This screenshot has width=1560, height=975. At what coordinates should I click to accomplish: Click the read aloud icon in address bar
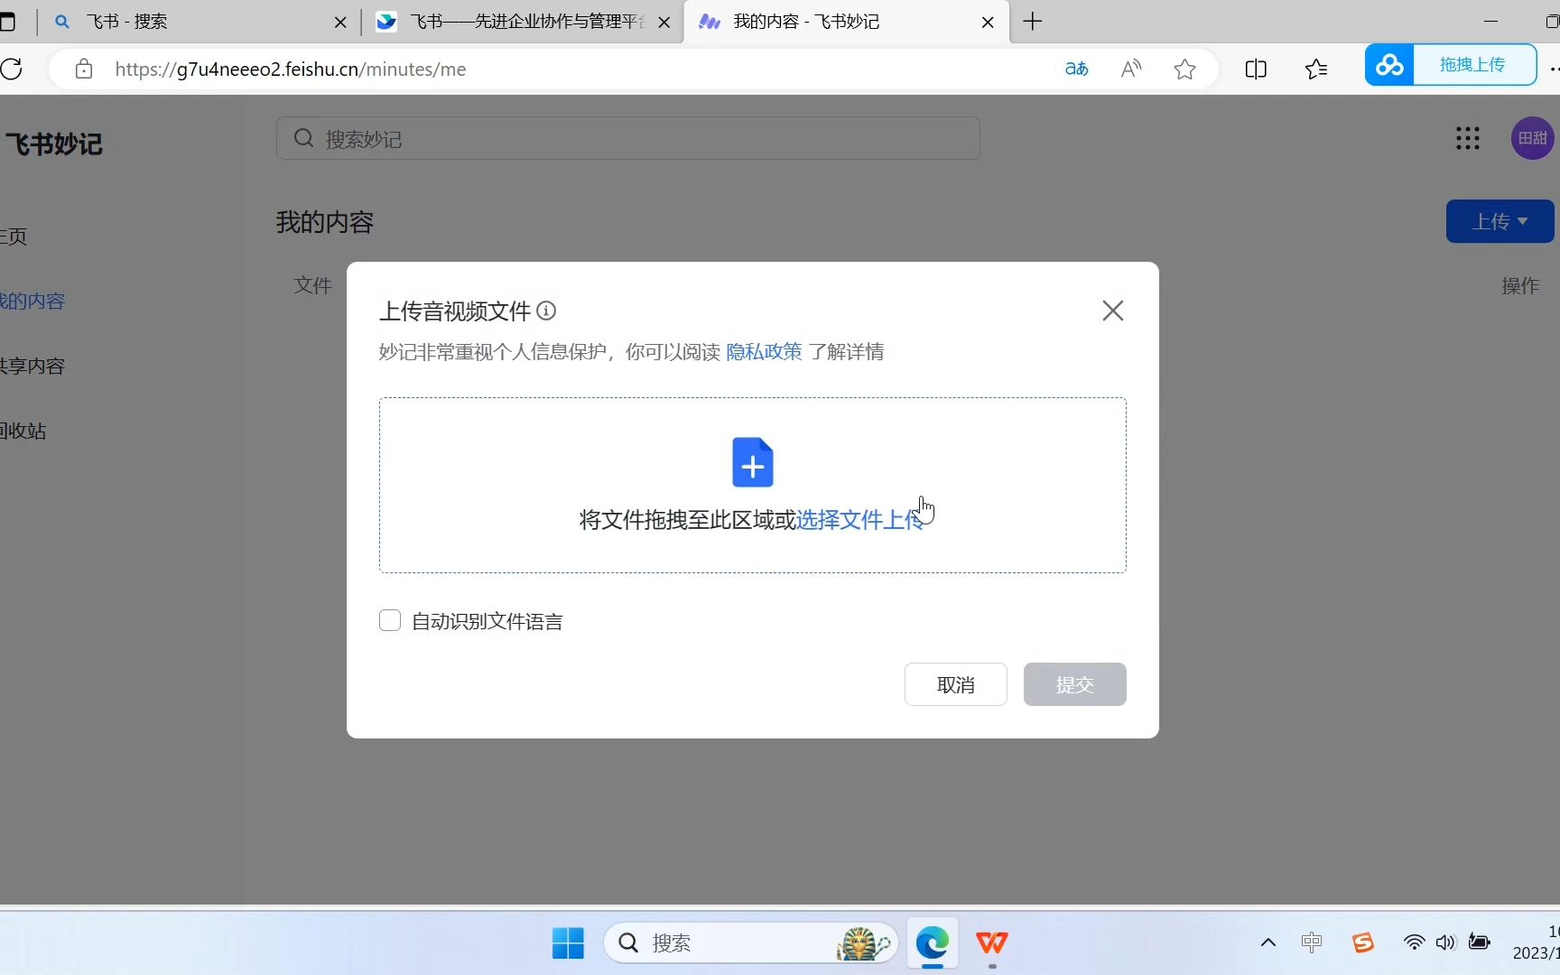point(1130,69)
